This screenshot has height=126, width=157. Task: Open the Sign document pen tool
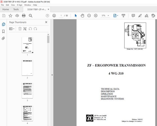pos(146,16)
